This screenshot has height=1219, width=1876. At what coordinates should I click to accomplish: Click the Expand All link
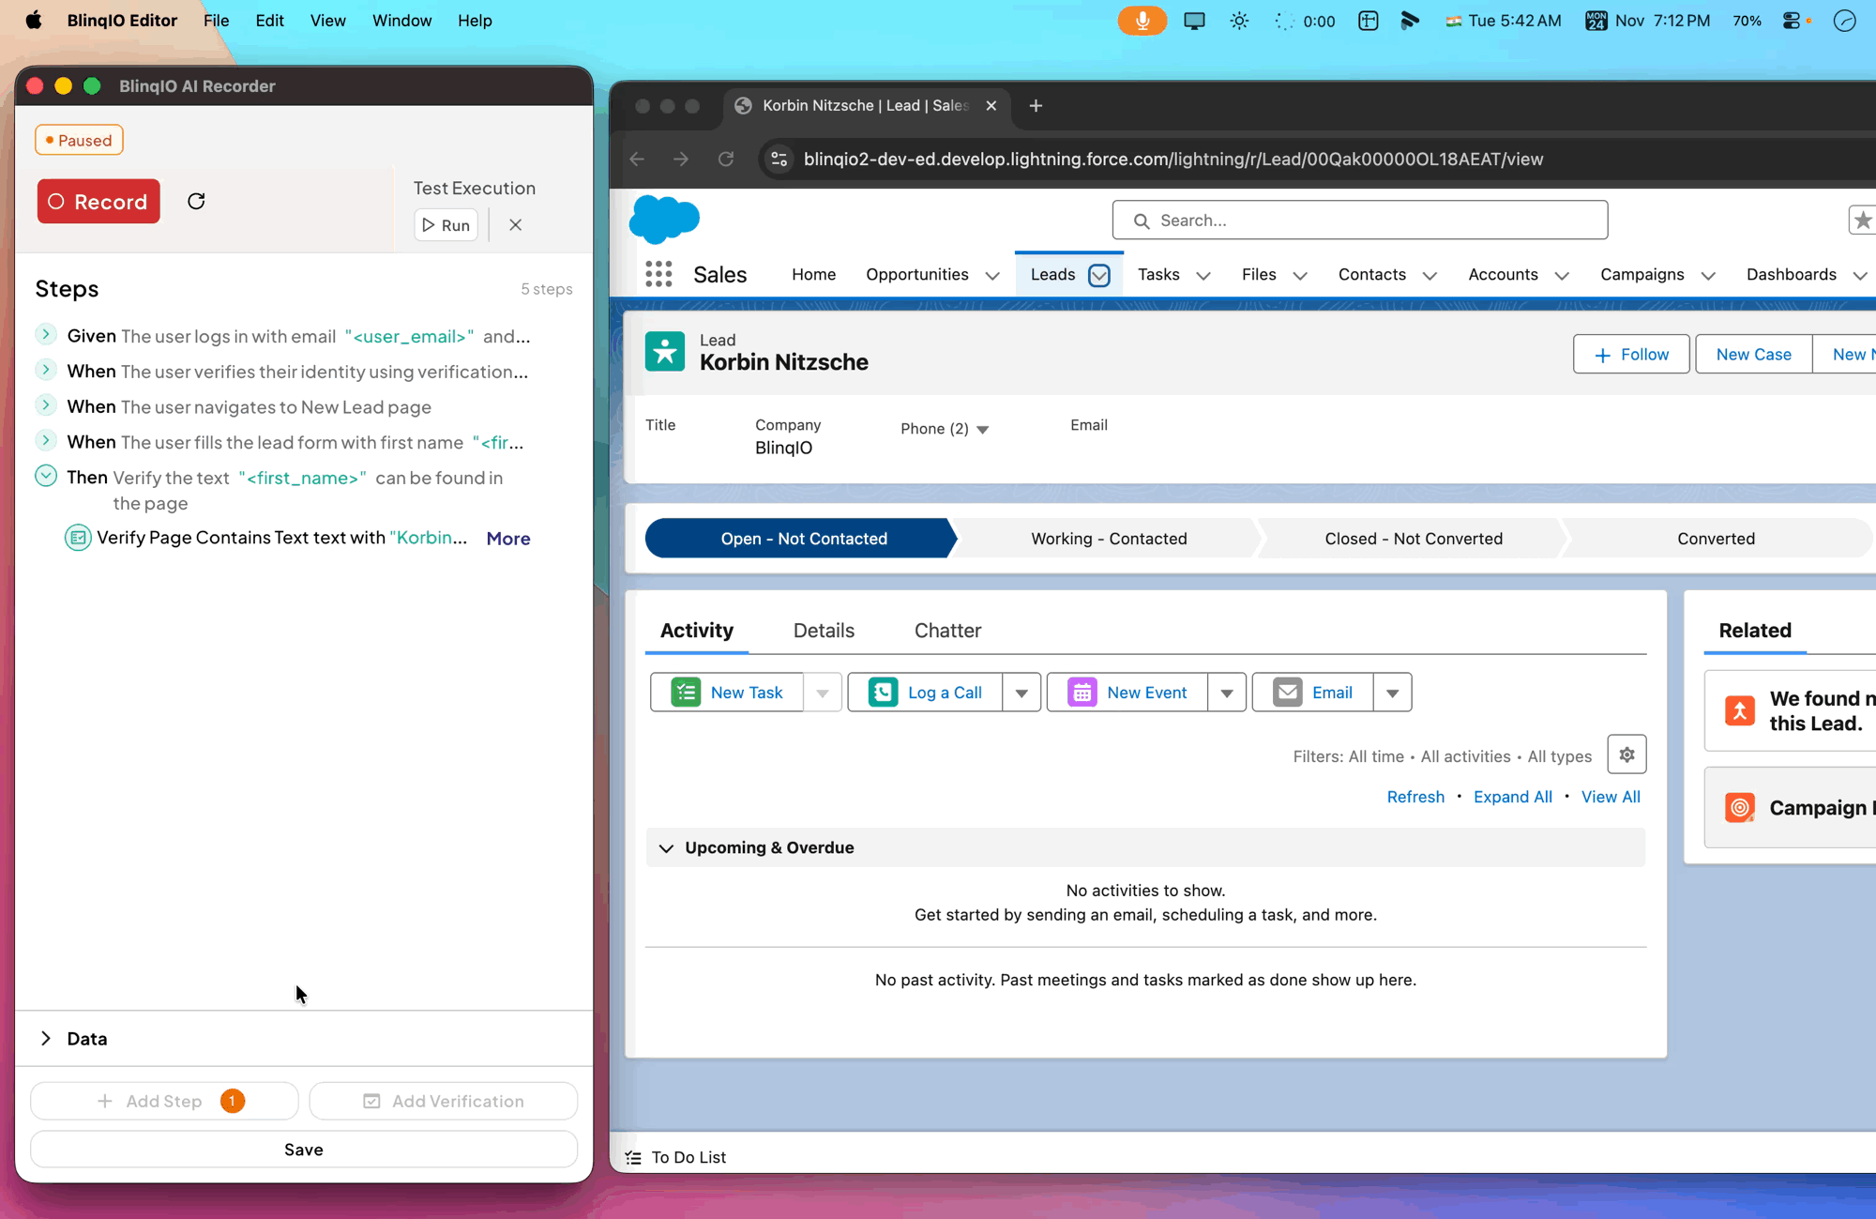pos(1512,797)
